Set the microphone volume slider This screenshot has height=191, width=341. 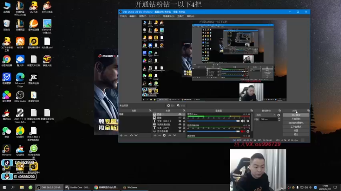coord(214,121)
